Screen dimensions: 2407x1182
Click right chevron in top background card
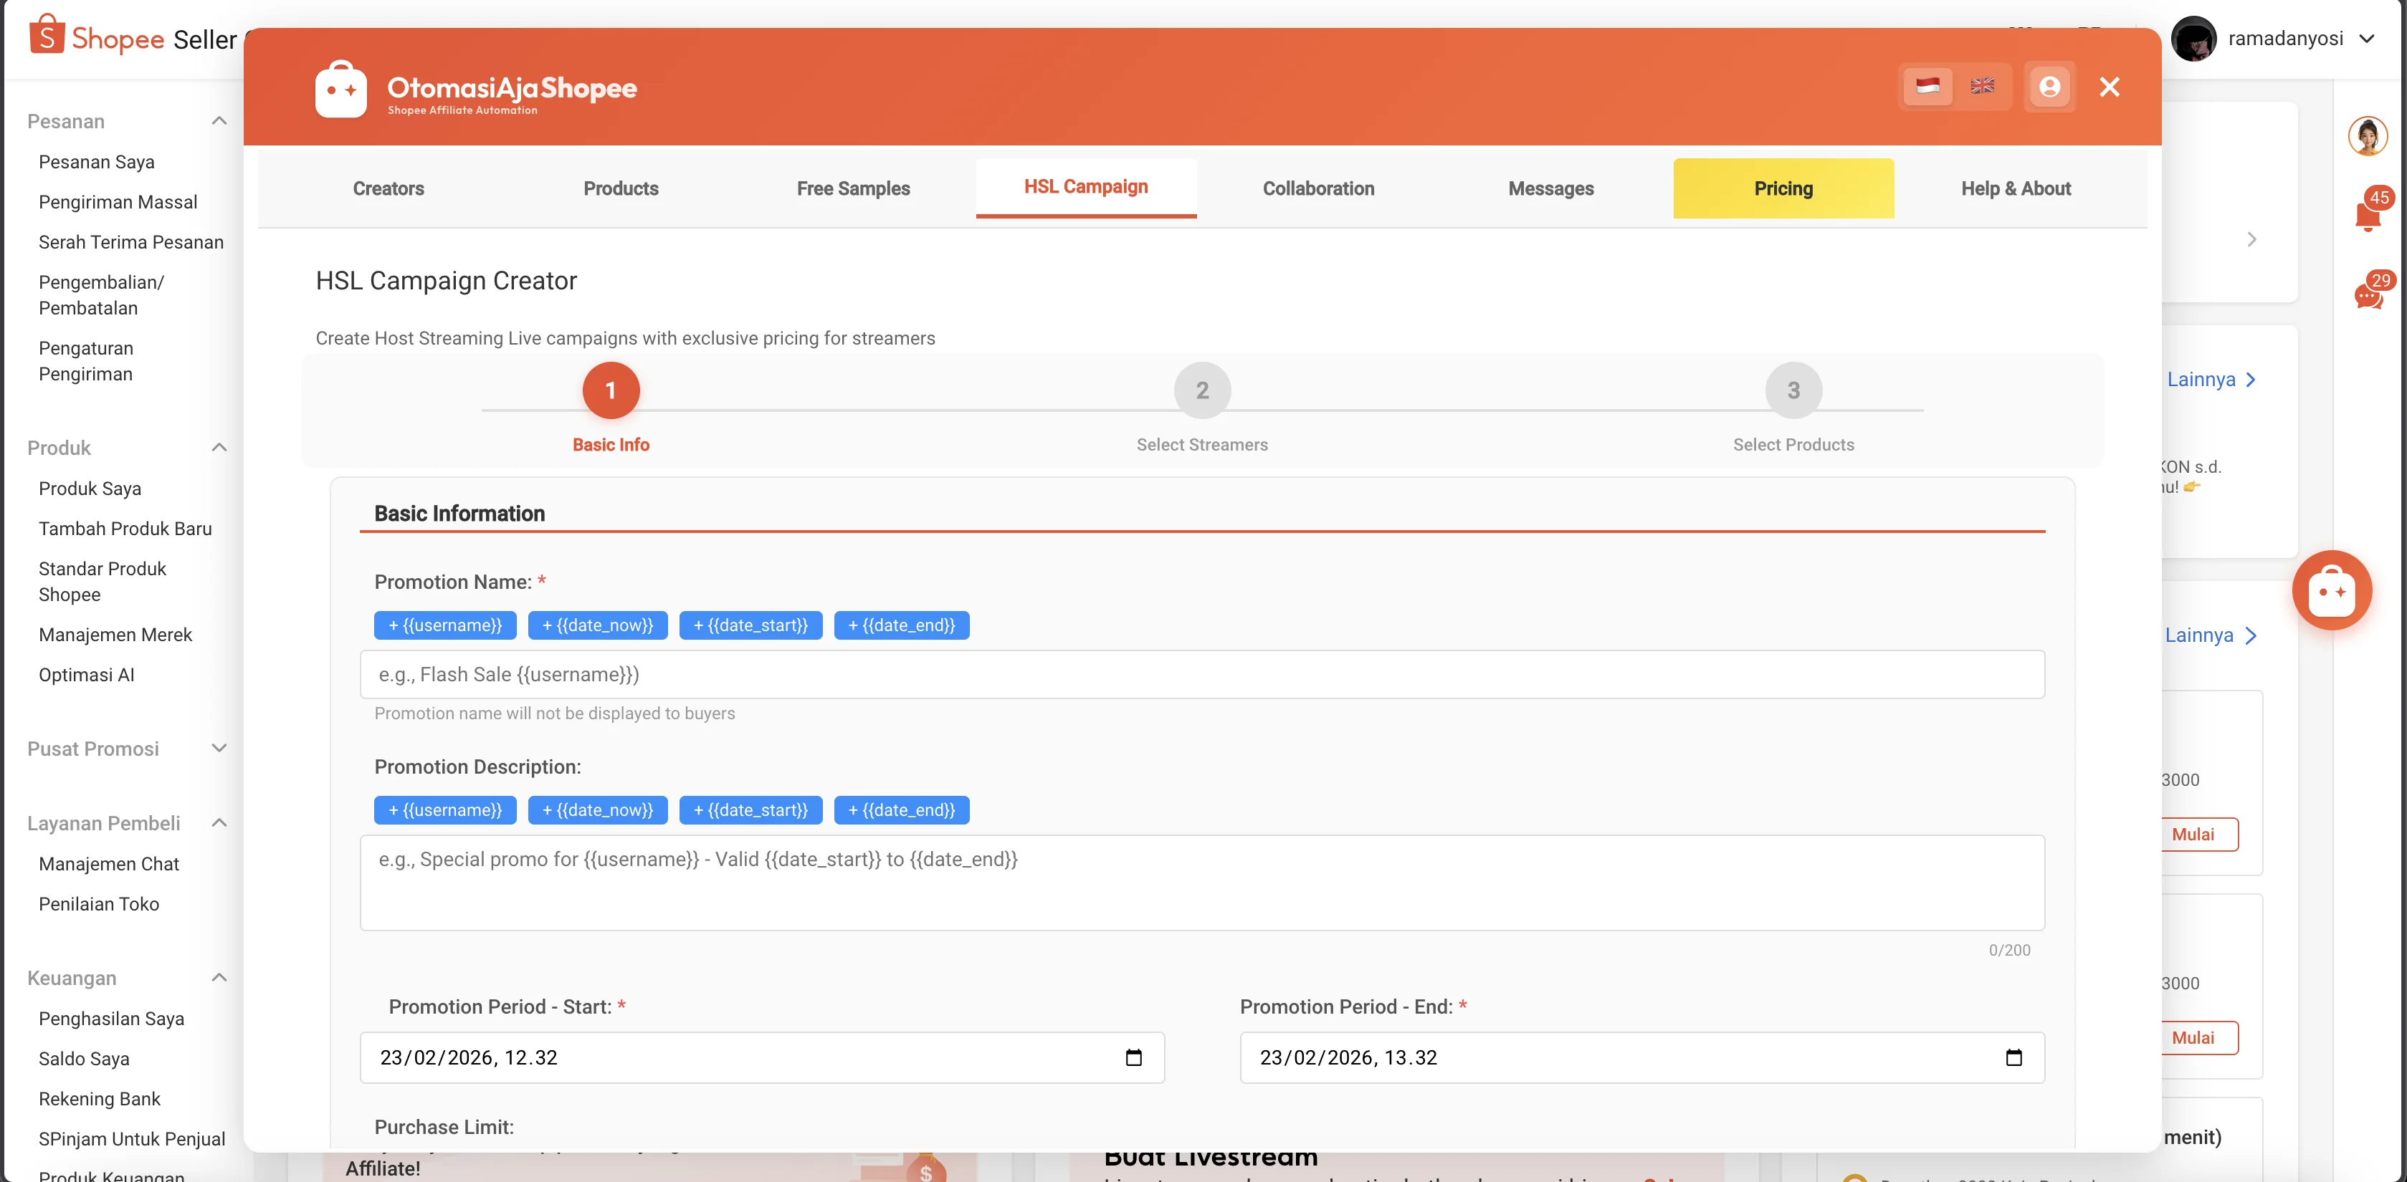pyautogui.click(x=2251, y=239)
